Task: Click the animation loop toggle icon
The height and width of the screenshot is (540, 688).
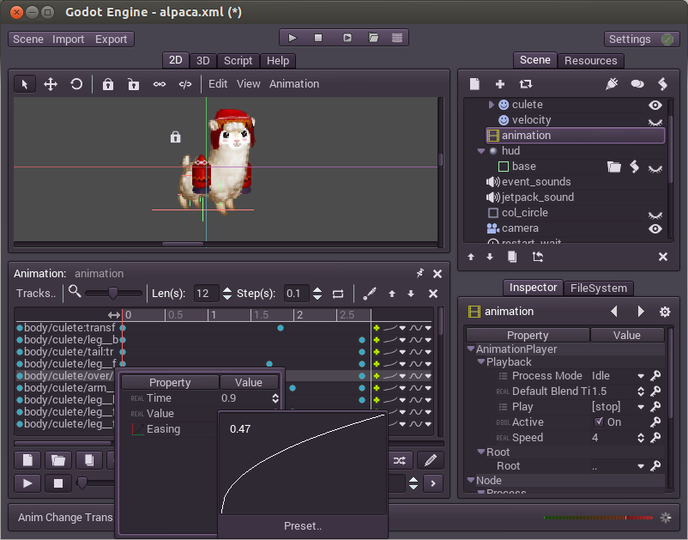Action: pyautogui.click(x=338, y=294)
